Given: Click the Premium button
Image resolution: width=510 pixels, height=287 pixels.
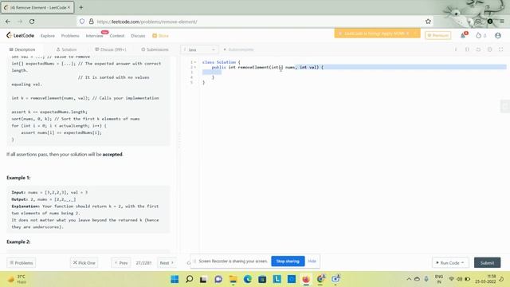Looking at the screenshot, I should click(x=437, y=35).
